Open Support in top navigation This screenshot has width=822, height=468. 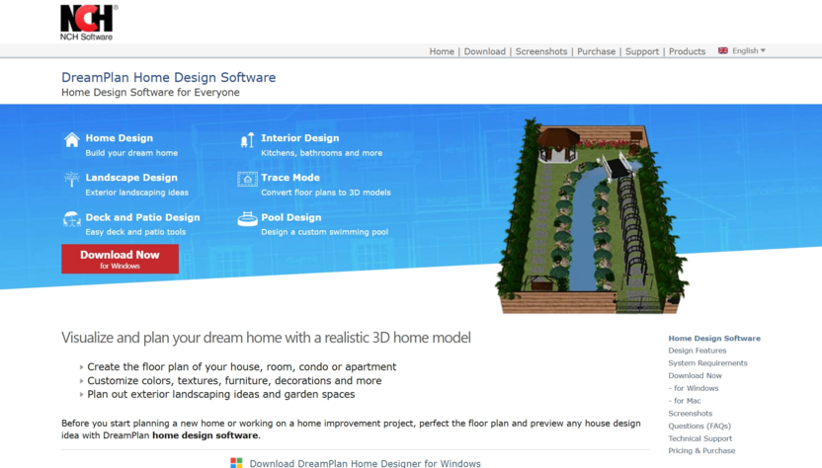pyautogui.click(x=642, y=51)
